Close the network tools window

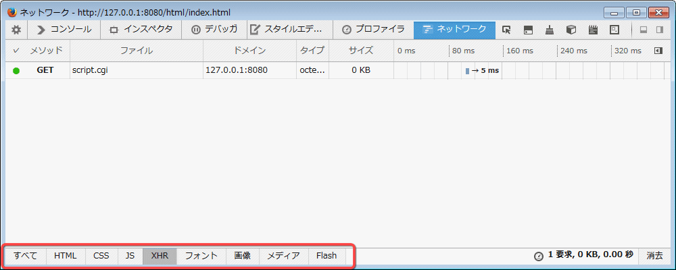658,13
